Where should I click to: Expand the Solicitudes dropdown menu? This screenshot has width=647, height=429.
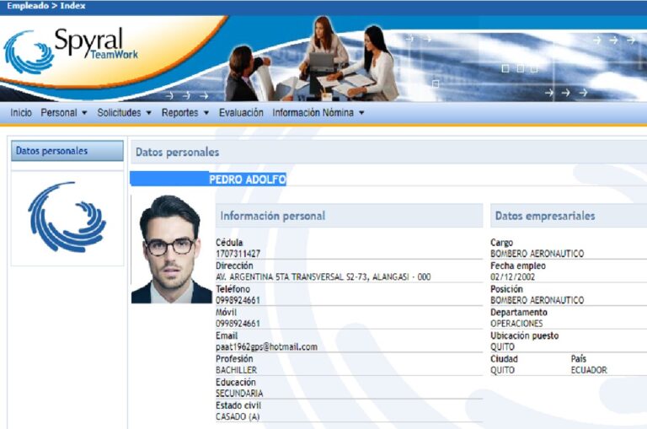tap(124, 112)
